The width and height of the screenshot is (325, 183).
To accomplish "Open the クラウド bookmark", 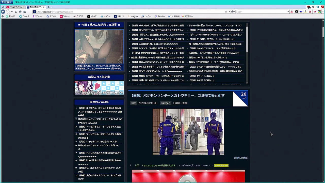I will (79, 16).
